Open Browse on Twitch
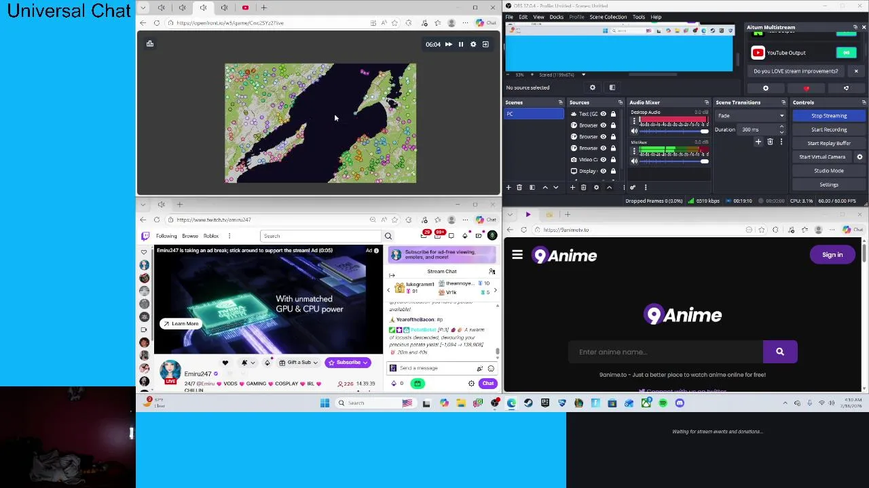This screenshot has height=488, width=869. pyautogui.click(x=190, y=236)
